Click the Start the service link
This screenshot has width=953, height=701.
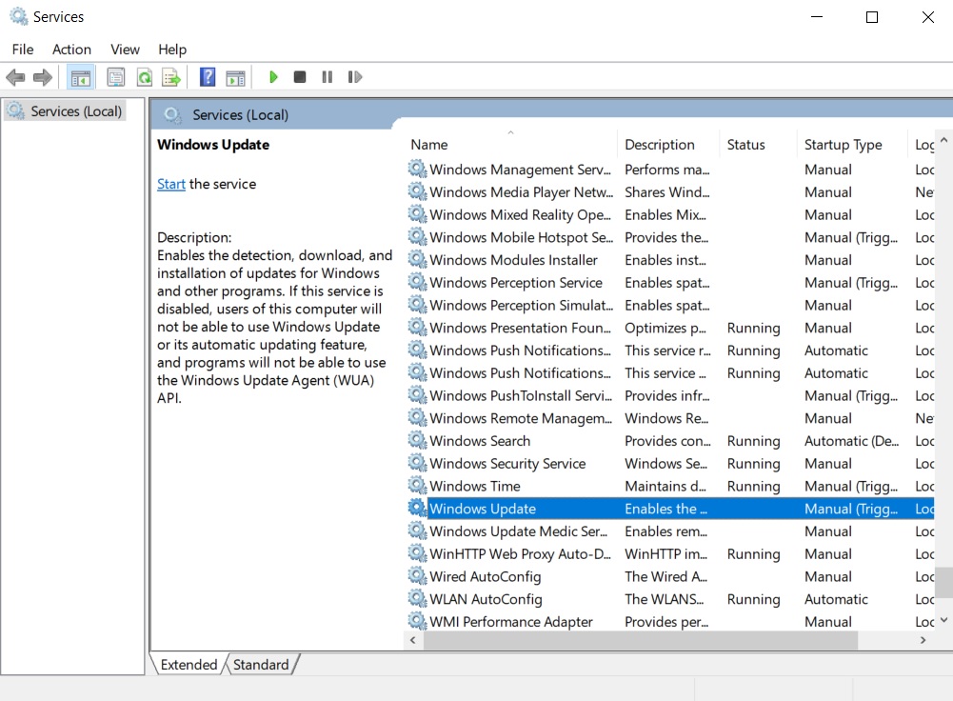click(x=171, y=184)
